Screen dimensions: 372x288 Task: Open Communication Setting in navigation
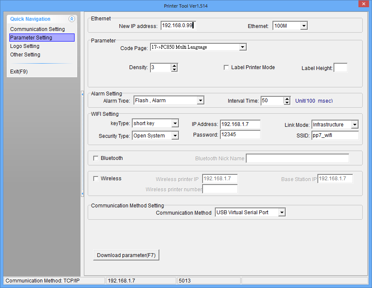[x=37, y=29]
